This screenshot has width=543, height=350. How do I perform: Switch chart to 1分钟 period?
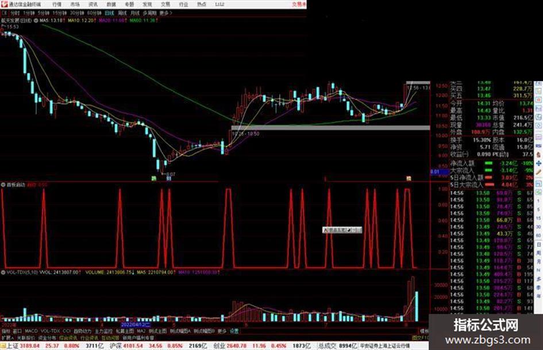click(x=29, y=13)
